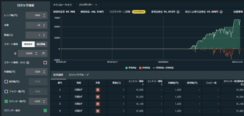Click the 番号 column header
The width and height of the screenshot is (244, 116).
(x=60, y=83)
